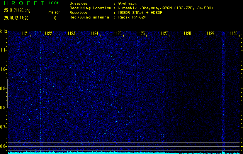Click the 1130 time marker
Screen dimensions: 243x154
pos(233,34)
